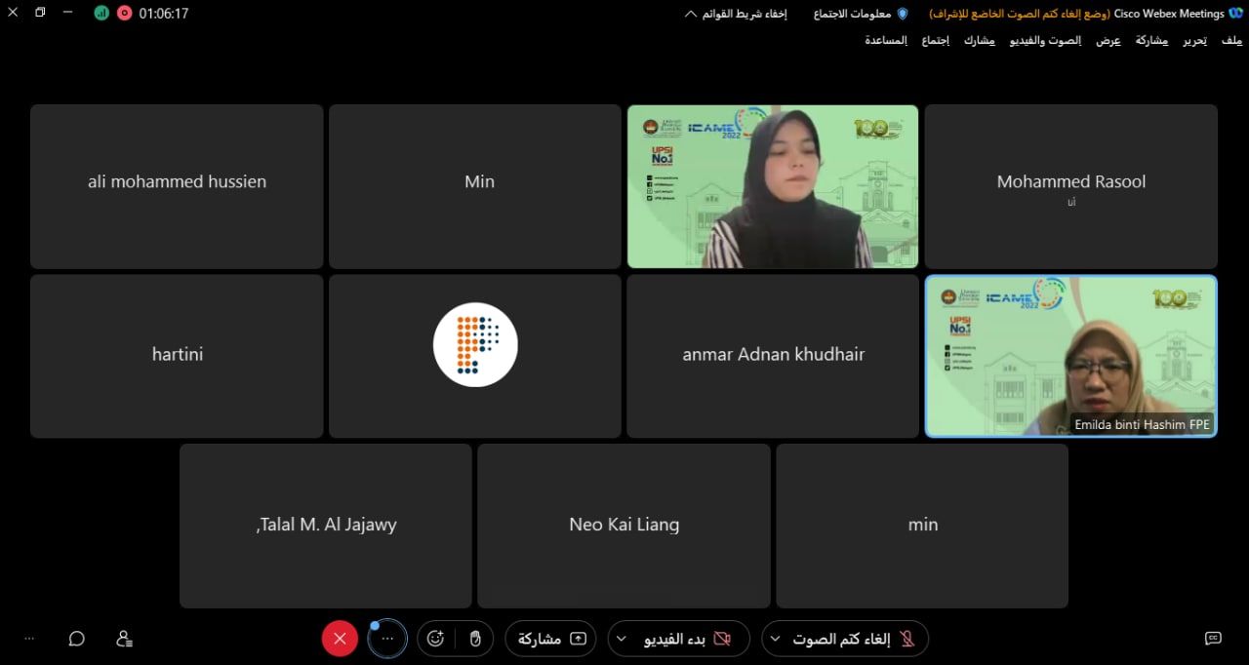Toggle the closed captions icon
This screenshot has height=665, width=1249.
(x=1213, y=639)
